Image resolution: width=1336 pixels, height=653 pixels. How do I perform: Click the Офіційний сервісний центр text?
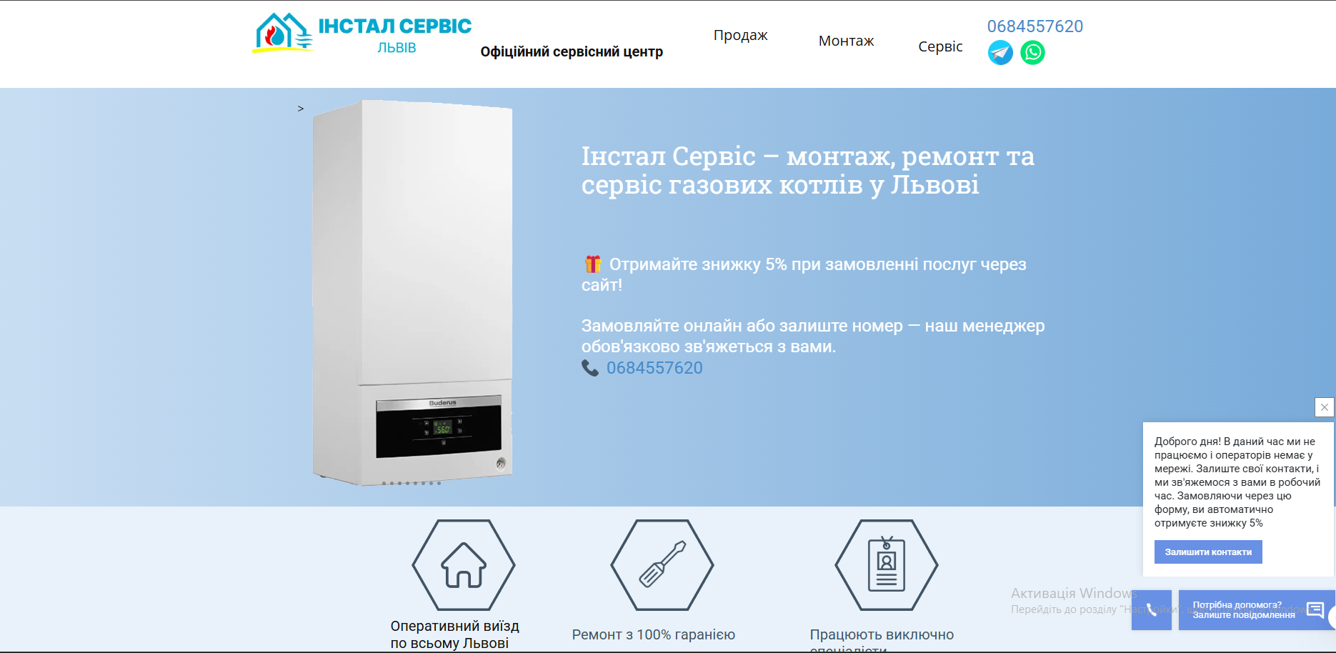[x=572, y=51]
